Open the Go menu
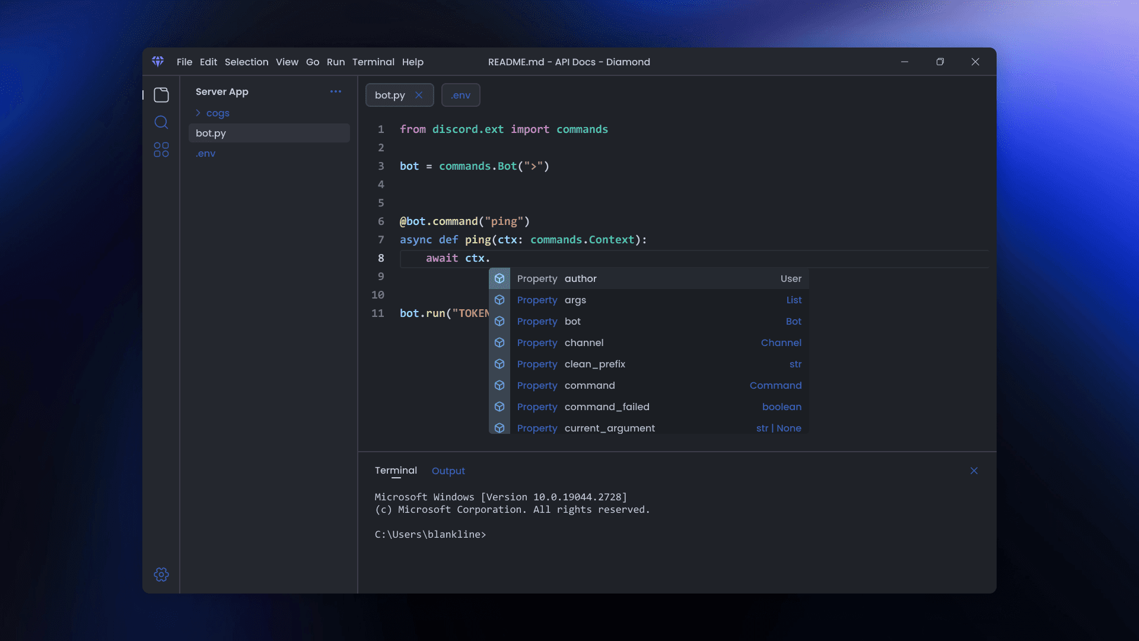Image resolution: width=1139 pixels, height=641 pixels. pos(313,62)
